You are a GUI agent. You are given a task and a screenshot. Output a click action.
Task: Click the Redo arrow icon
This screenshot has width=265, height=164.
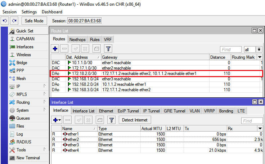14,21
